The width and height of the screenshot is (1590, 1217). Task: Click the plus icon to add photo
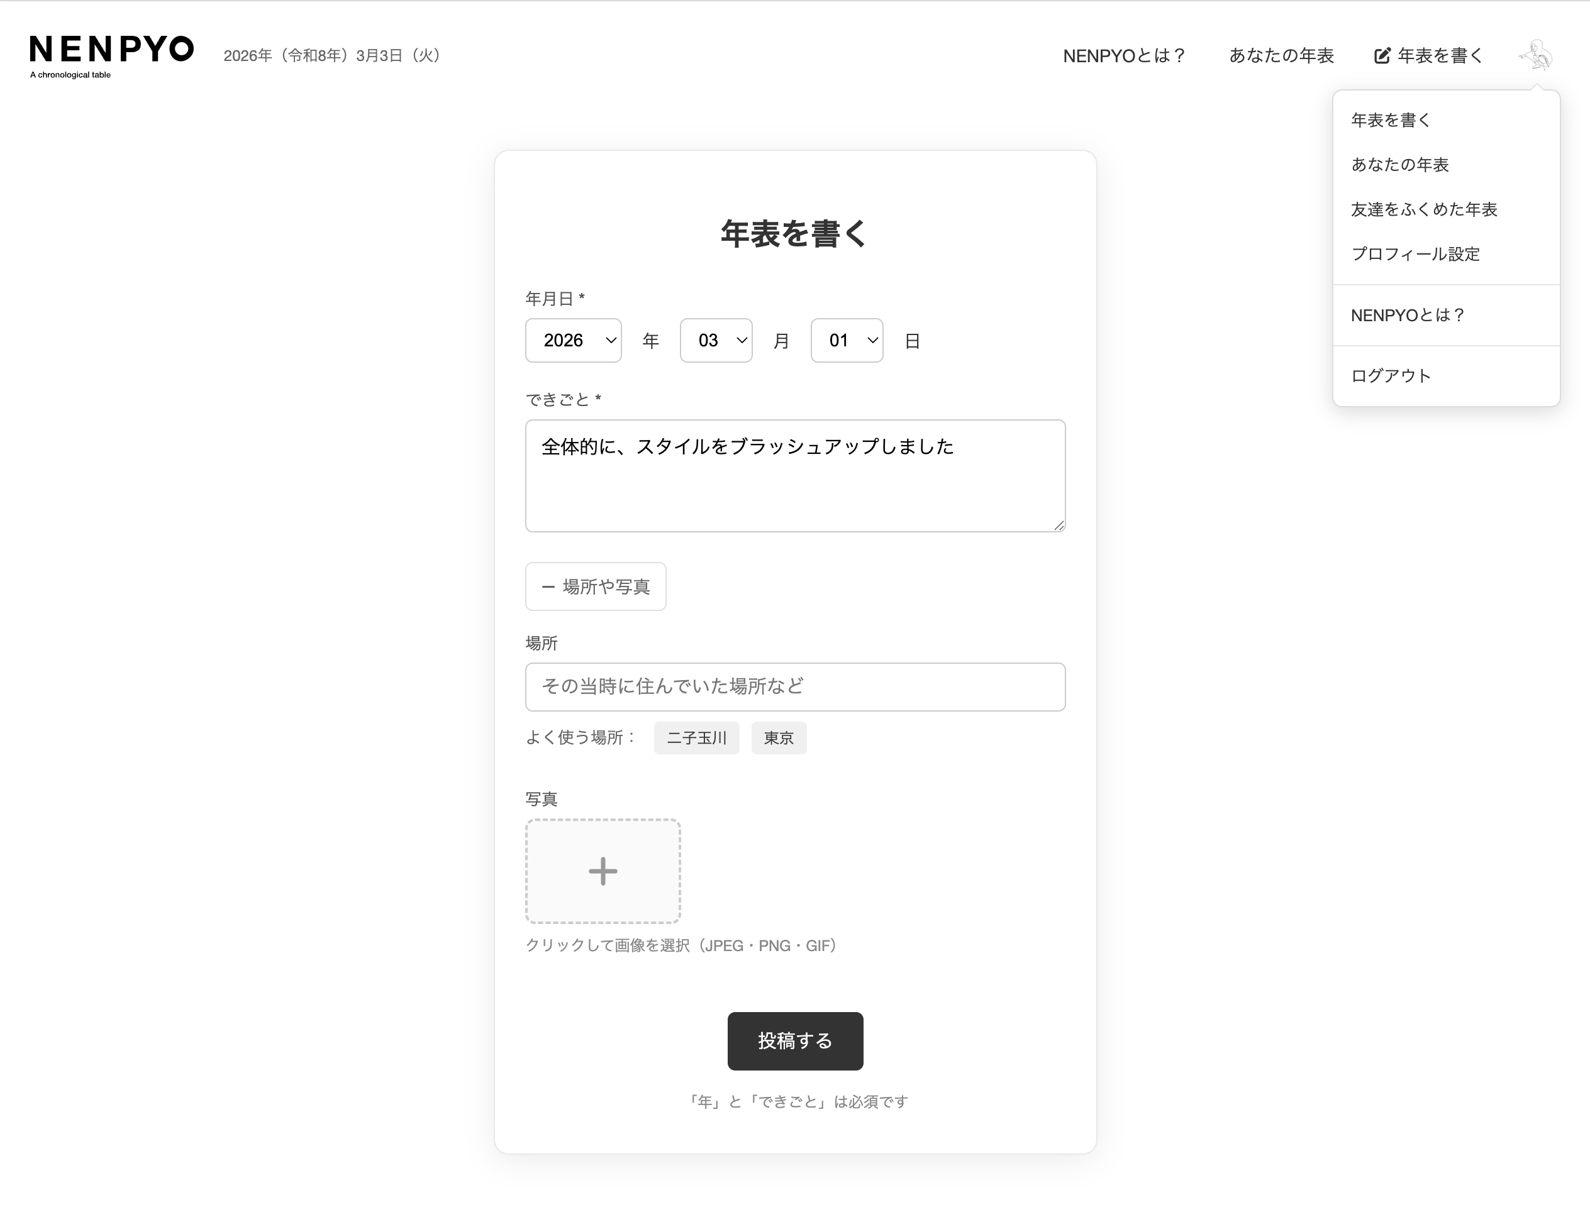(x=603, y=871)
